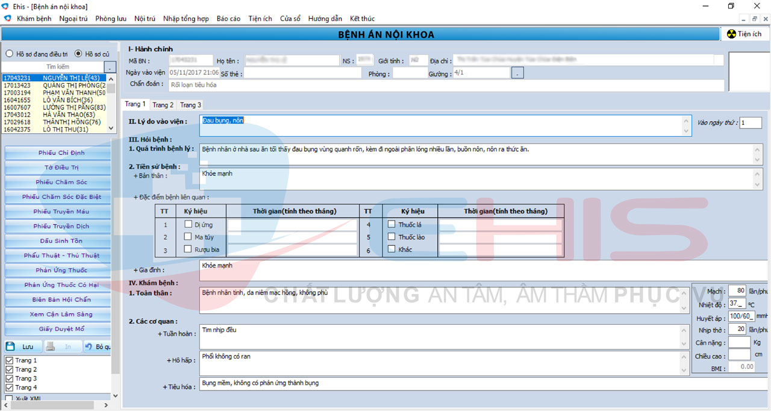
Task: Tick the Thuốc lào checkbox
Action: [392, 236]
